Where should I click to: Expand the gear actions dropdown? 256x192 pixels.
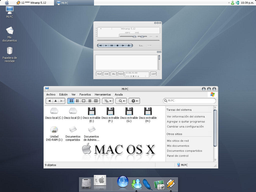[x=134, y=101]
